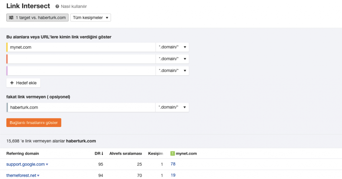Open 'Tüm kesişmeler' dropdown

[91, 18]
